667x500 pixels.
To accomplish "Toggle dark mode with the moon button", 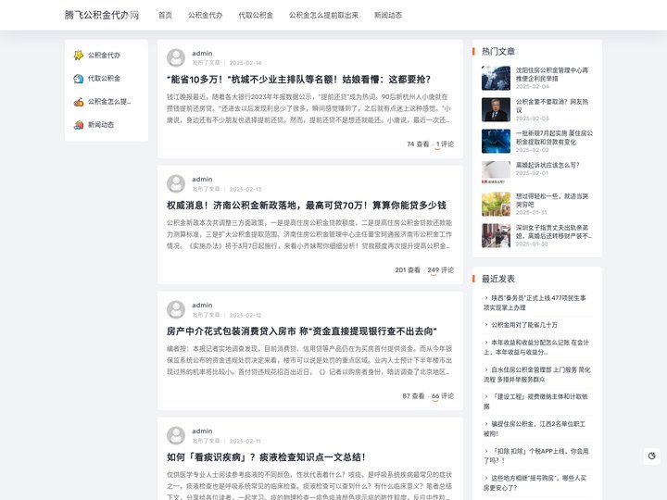I will pyautogui.click(x=651, y=456).
